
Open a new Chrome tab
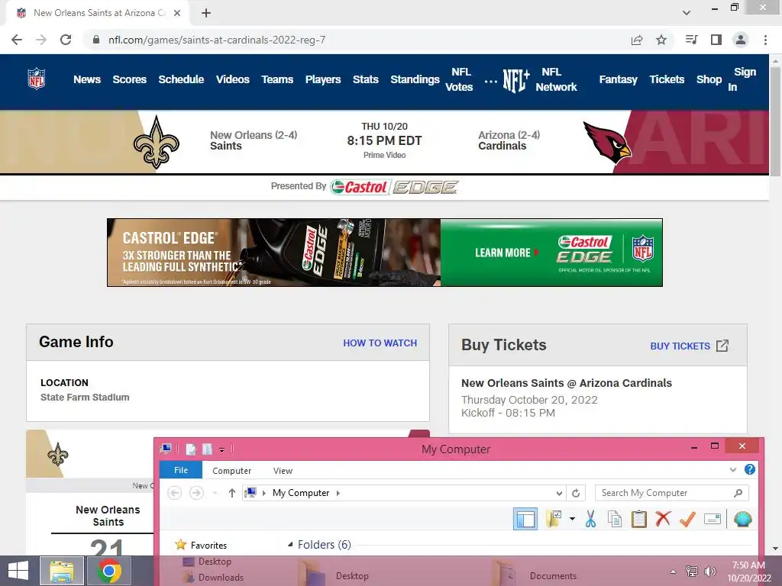point(206,13)
